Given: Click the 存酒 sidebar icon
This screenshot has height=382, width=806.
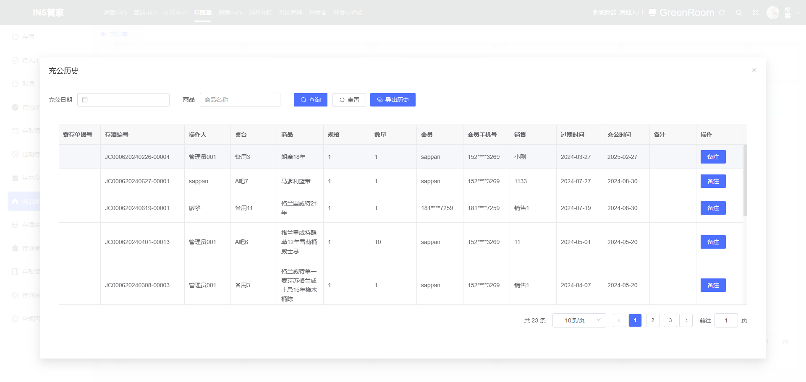Looking at the screenshot, I should (x=15, y=37).
